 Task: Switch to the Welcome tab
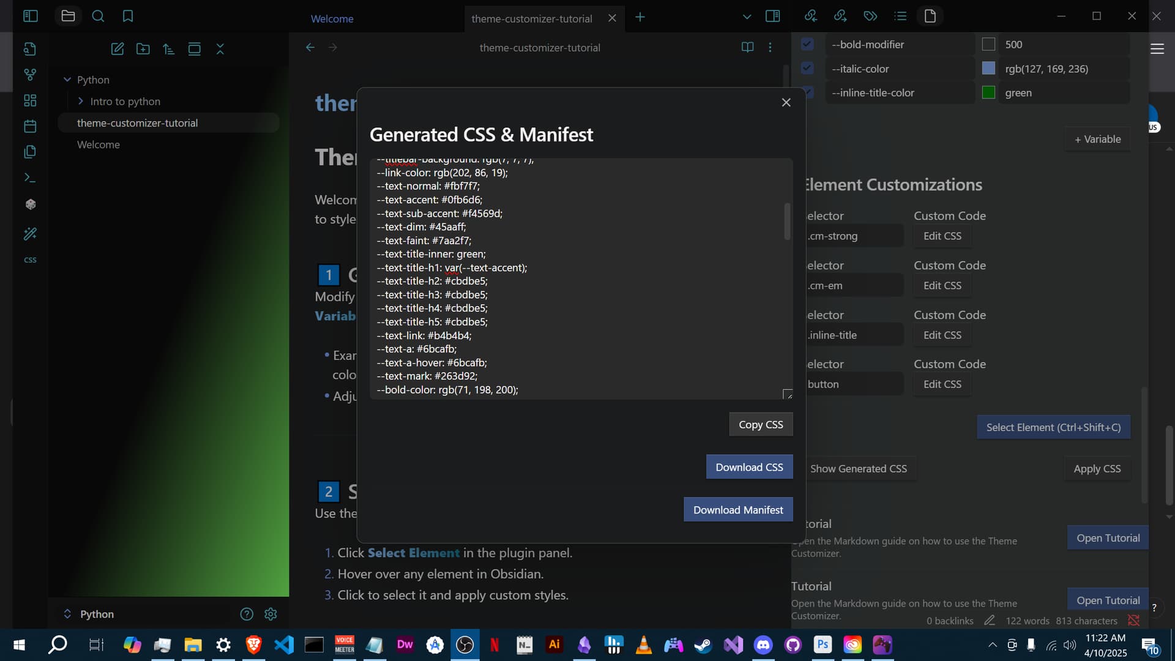click(332, 18)
